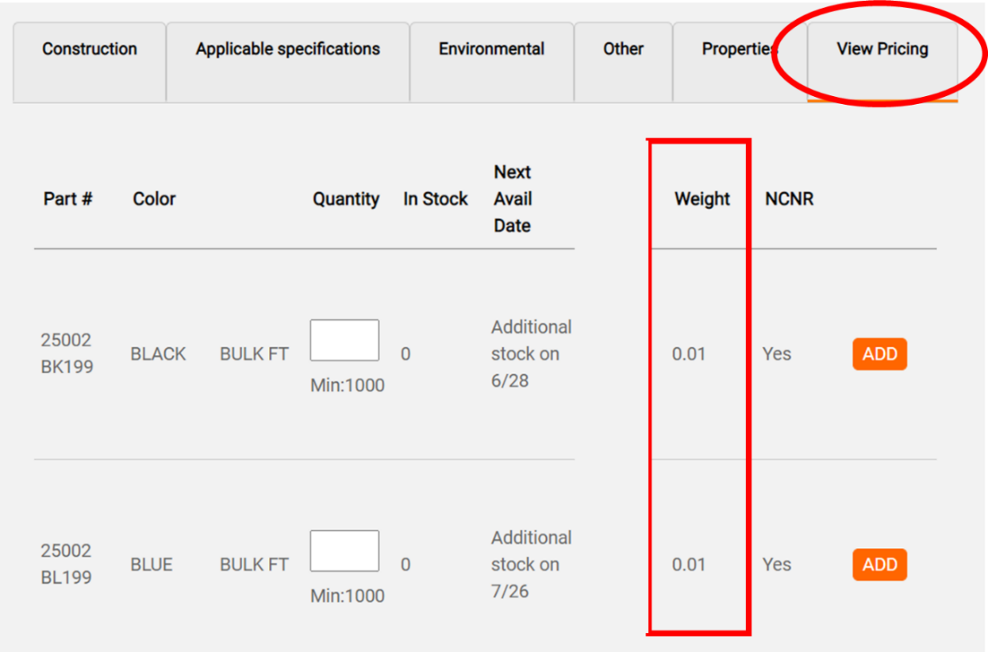
Task: Click the NCNR column header
Action: (789, 199)
